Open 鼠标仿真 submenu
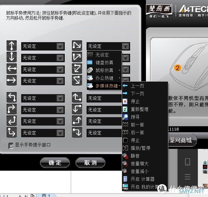 pyautogui.click(x=104, y=70)
